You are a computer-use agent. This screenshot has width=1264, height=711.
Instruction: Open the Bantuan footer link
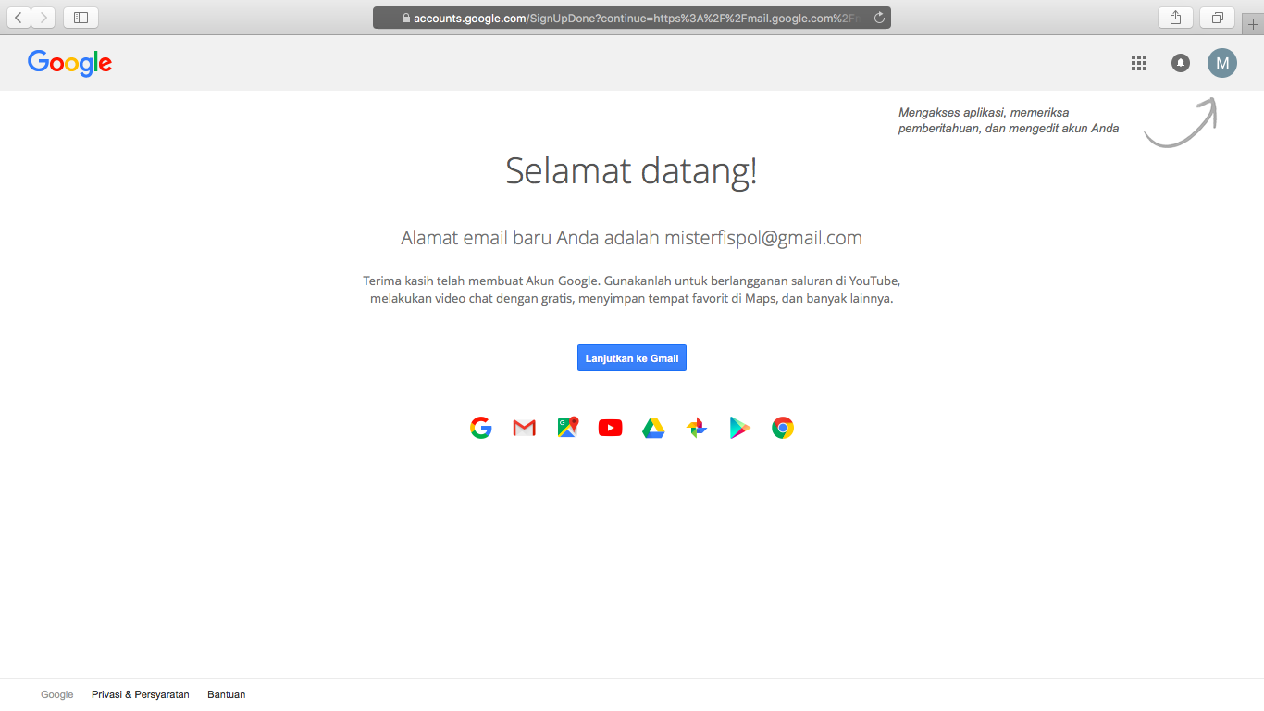coord(227,694)
